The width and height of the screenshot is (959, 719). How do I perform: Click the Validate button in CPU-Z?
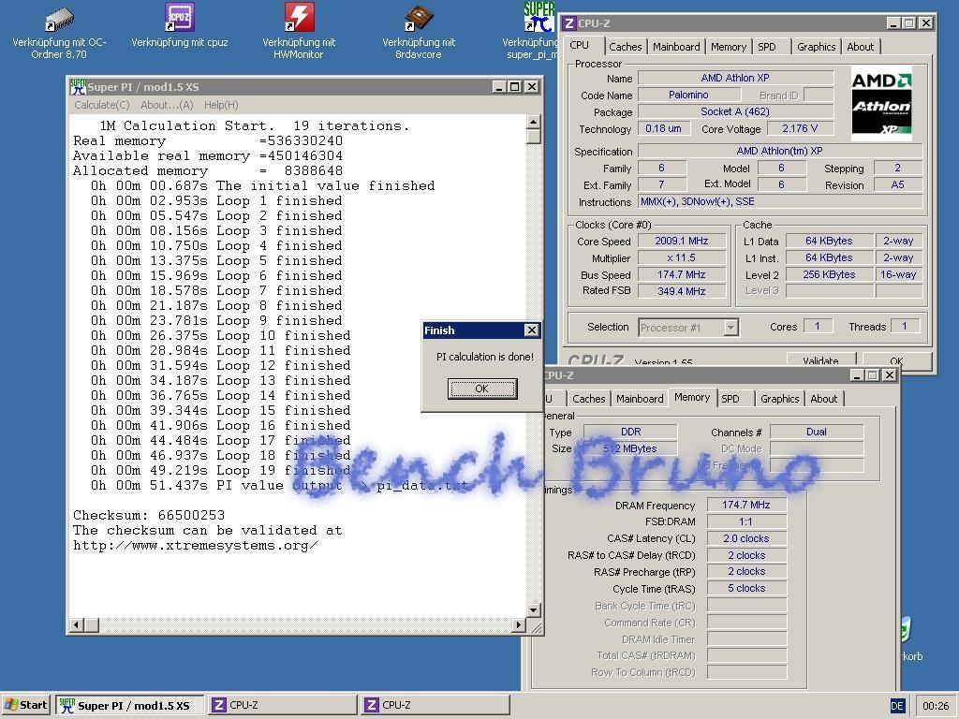tap(820, 360)
